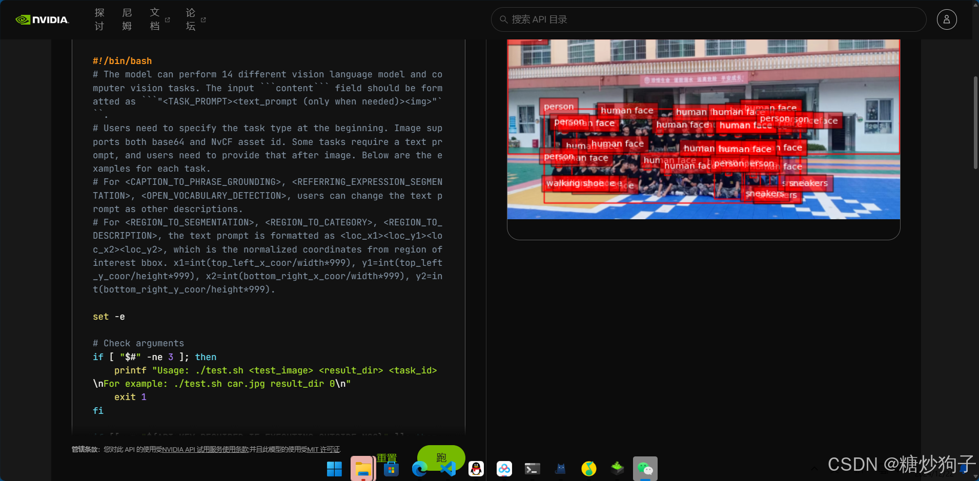This screenshot has width=979, height=481.
Task: Open QQ Music from the taskbar
Action: (x=589, y=469)
